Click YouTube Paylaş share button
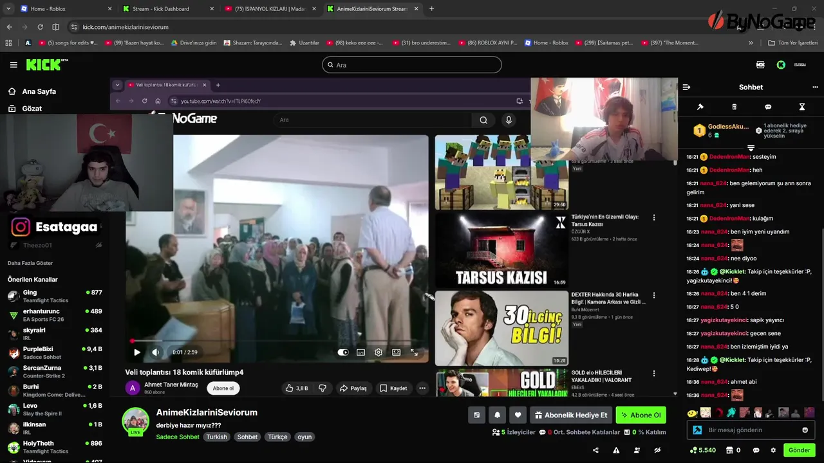824x463 pixels. point(353,388)
